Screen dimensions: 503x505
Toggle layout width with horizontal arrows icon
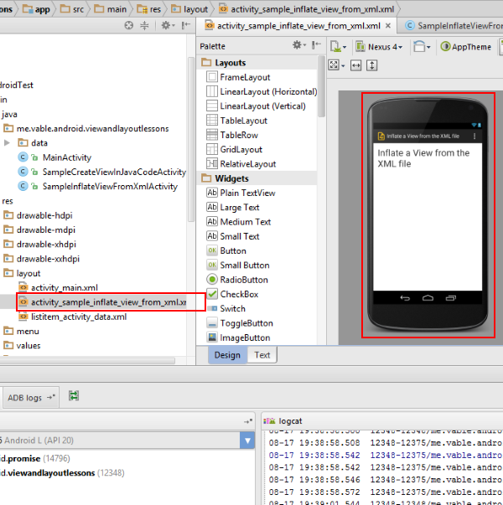pyautogui.click(x=356, y=65)
